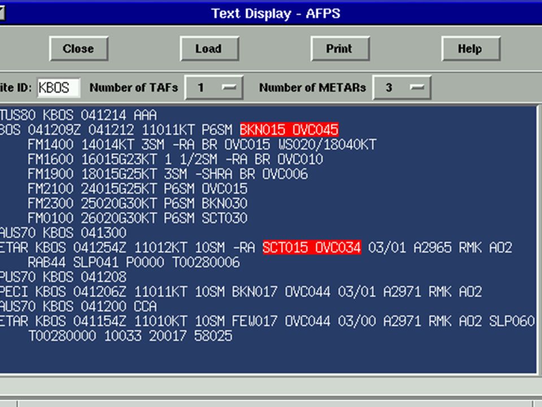Viewport: 542px width, 407px height.
Task: Select the FM1900 18015G25KT forecast line
Action: (x=168, y=174)
